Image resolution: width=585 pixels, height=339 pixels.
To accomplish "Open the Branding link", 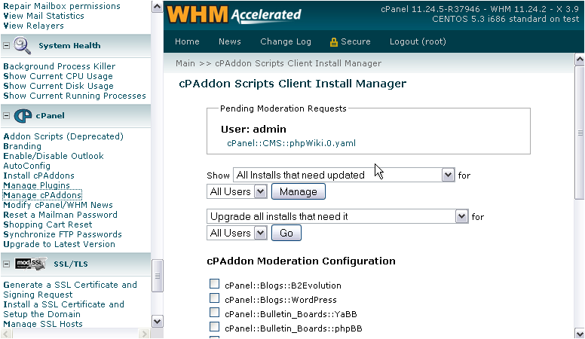I will point(23,146).
